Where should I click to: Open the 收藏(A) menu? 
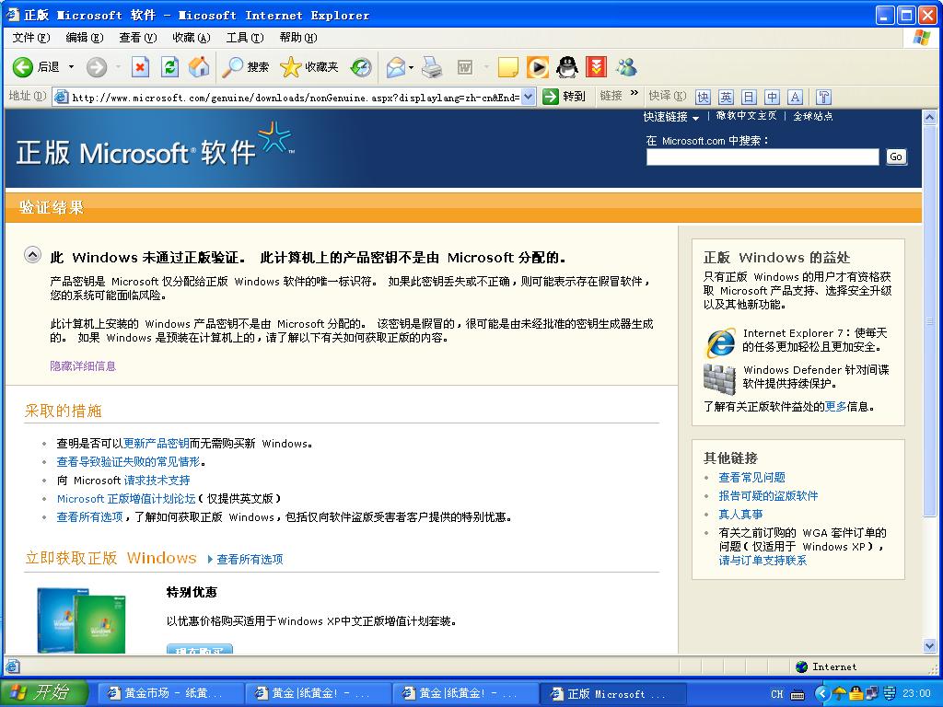coord(192,37)
